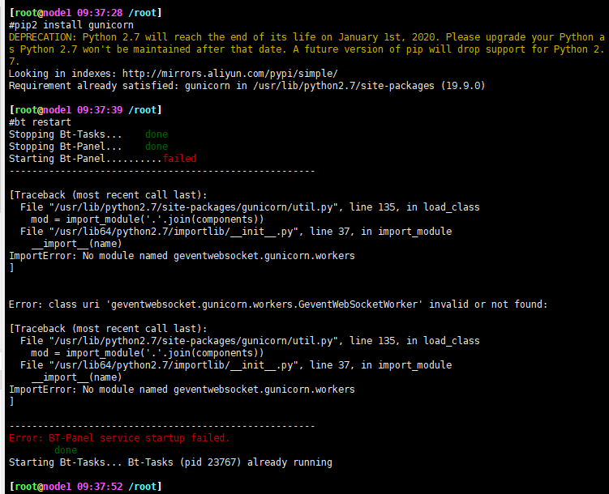Select the yellow 'DEPRECATION:' warning word
This screenshot has width=609, height=494.
pyautogui.click(x=43, y=37)
